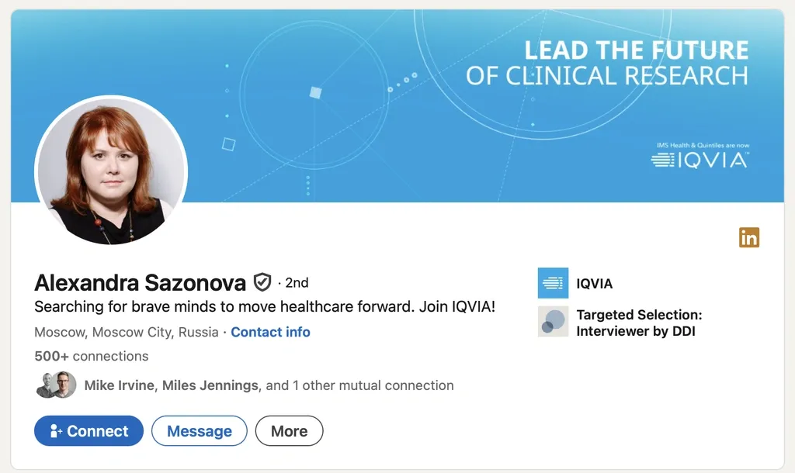Screen dimensions: 795x473
Task: Click the Moscow, Moscow City, Russia location
Action: (127, 332)
